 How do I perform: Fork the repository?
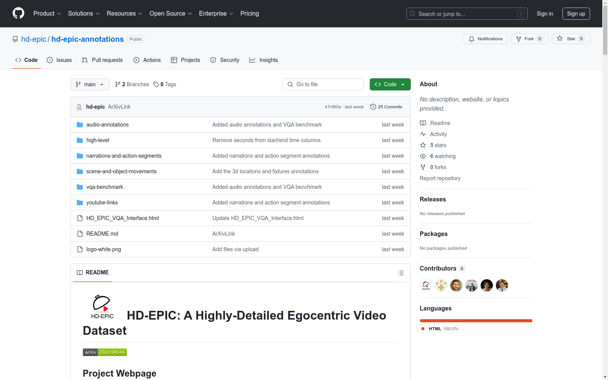[530, 39]
